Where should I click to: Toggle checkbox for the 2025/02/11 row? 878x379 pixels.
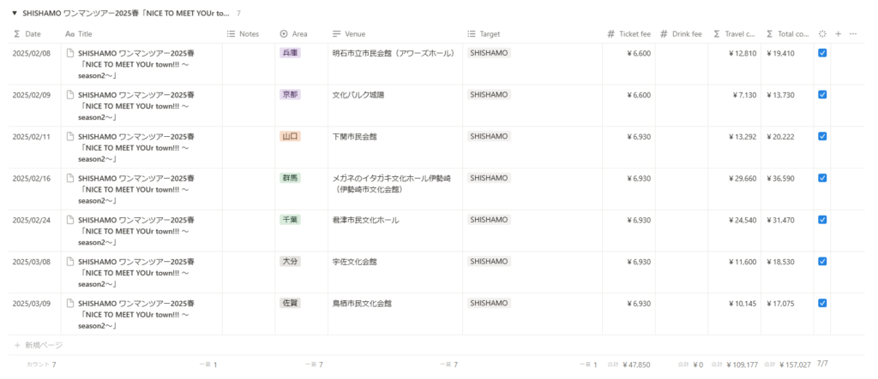click(x=822, y=136)
